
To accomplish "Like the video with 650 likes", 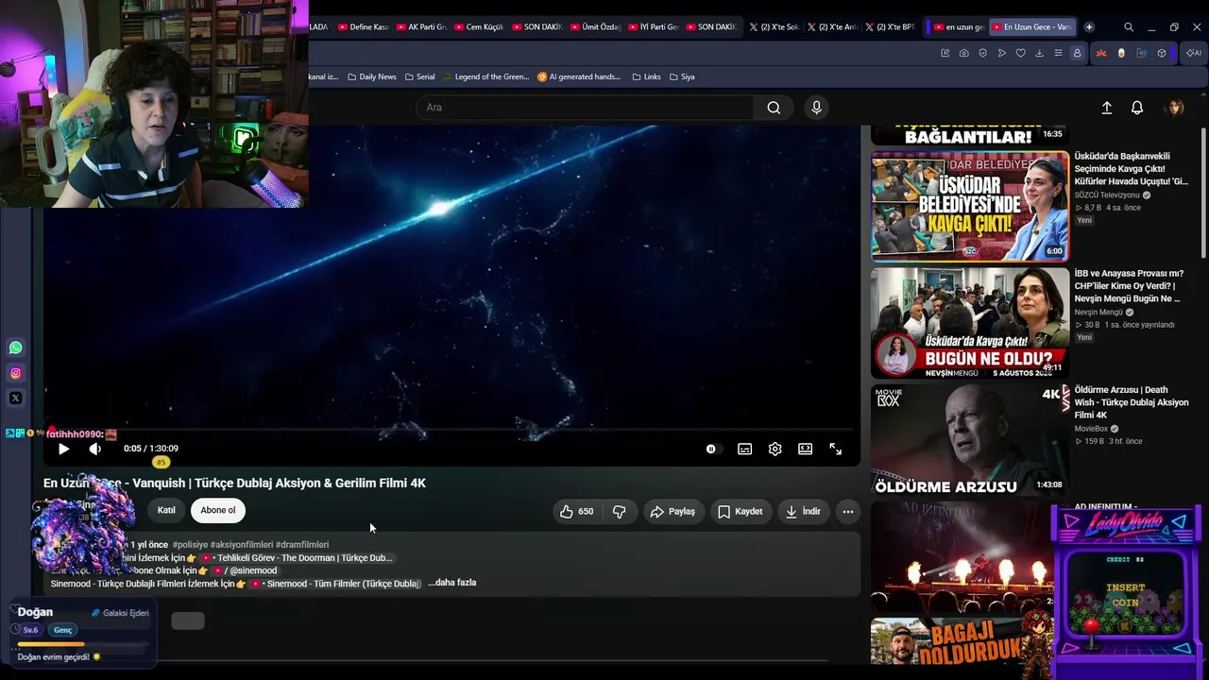I will pyautogui.click(x=577, y=511).
